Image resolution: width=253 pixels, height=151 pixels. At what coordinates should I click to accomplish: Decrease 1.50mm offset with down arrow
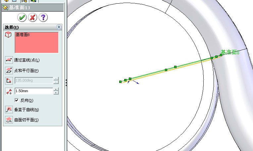point(56,93)
